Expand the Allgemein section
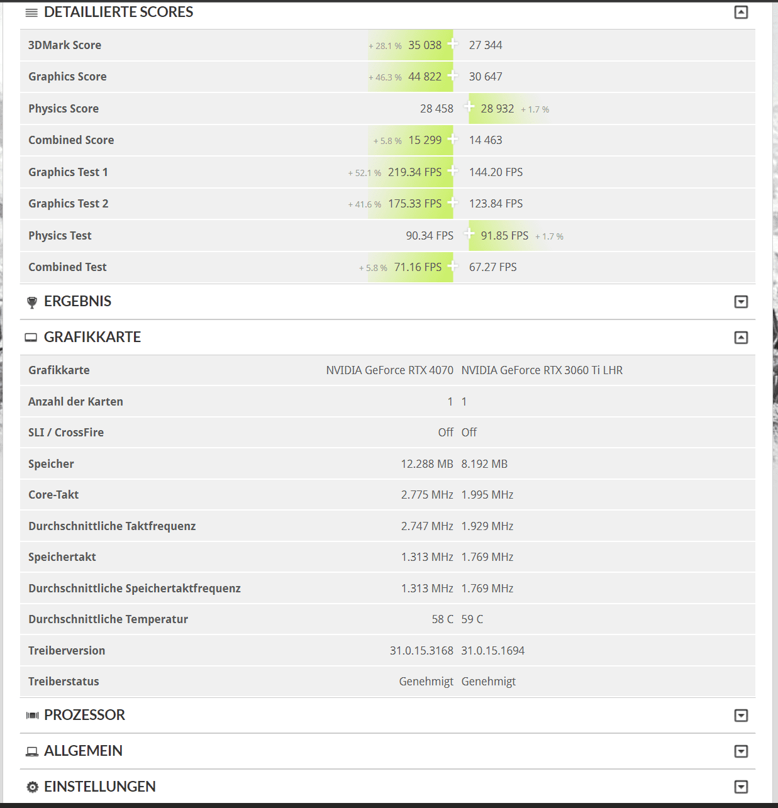The height and width of the screenshot is (808, 778). (741, 751)
